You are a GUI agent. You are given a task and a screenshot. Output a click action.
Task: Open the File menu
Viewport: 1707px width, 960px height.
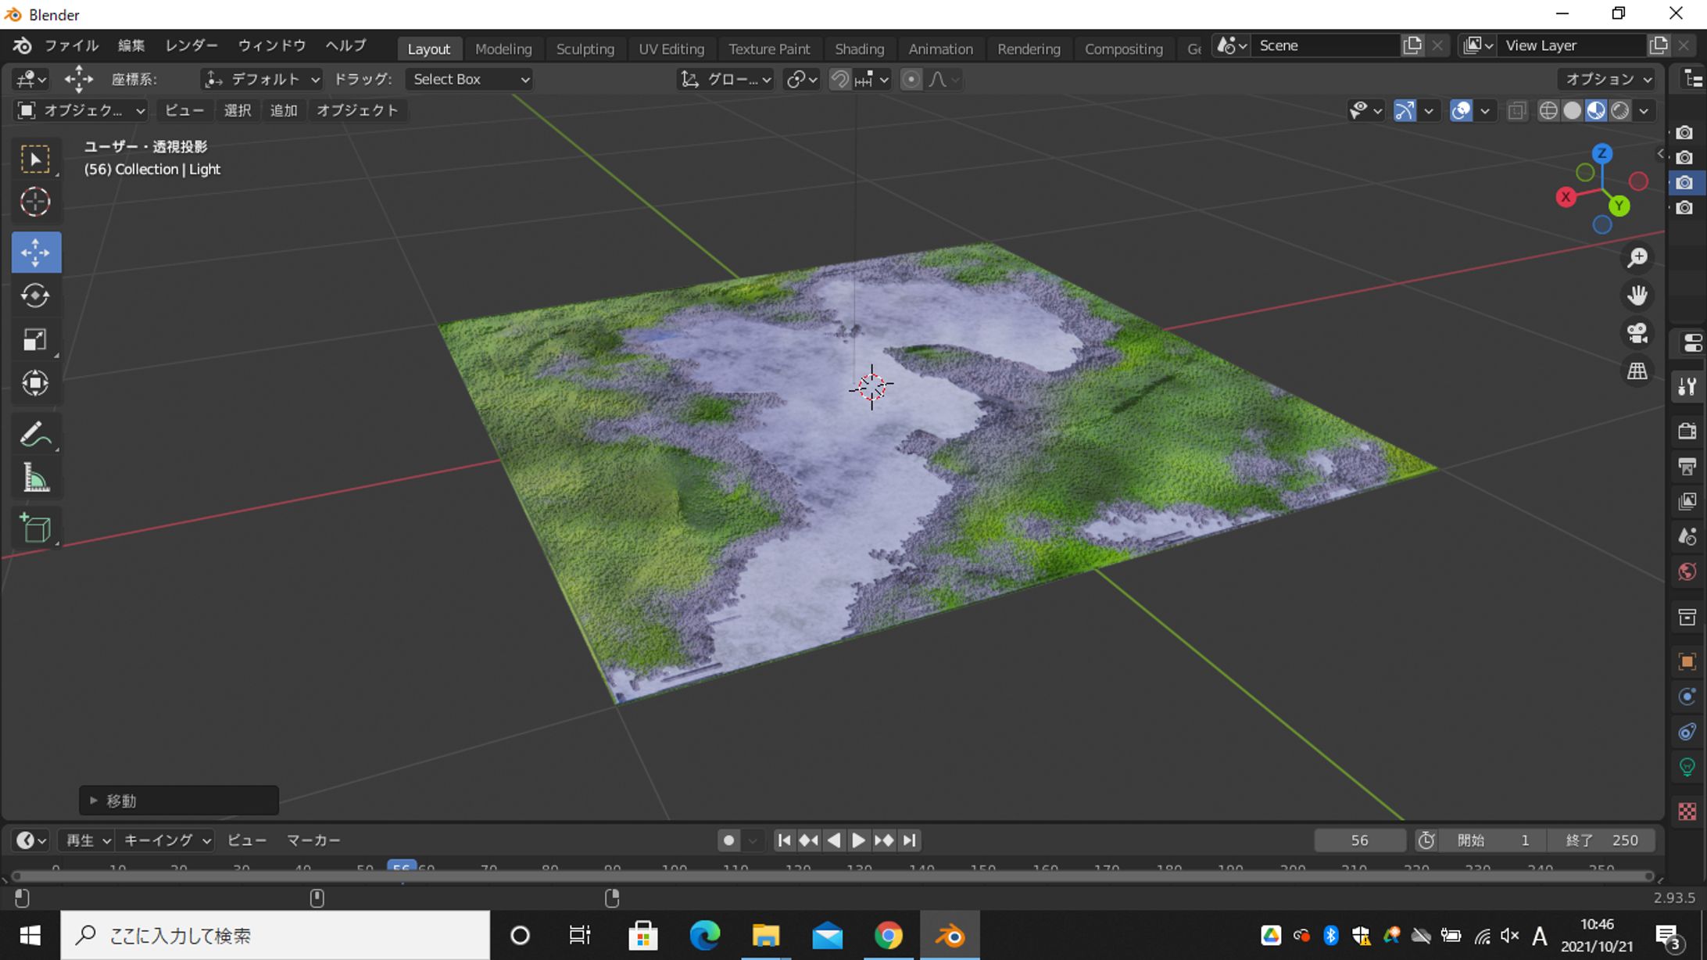tap(71, 45)
